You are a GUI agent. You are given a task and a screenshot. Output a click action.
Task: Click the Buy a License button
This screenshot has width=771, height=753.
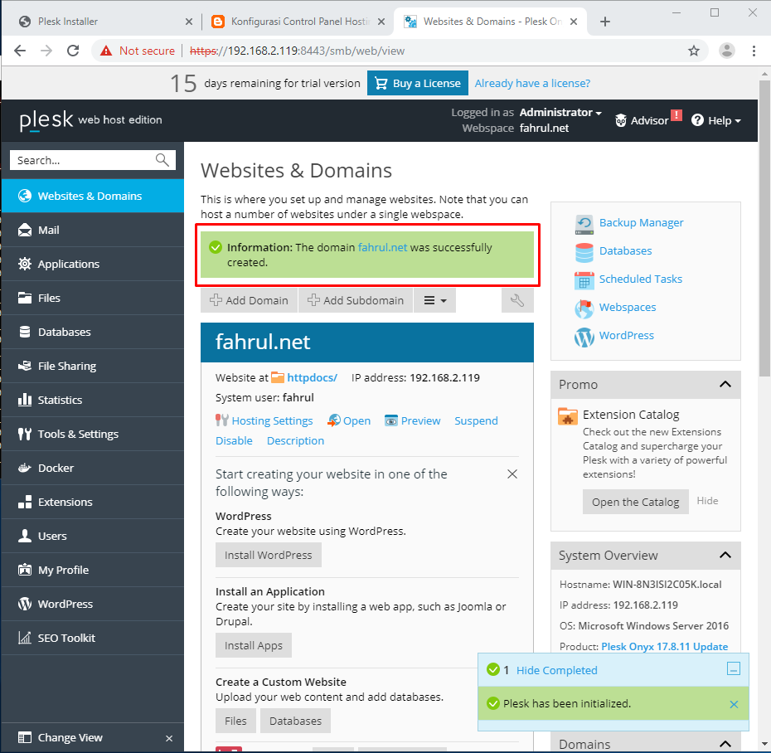[417, 83]
